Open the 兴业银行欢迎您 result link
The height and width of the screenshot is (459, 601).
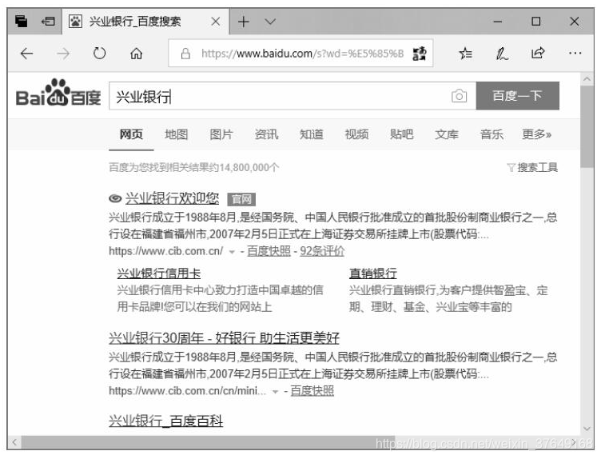coord(172,198)
